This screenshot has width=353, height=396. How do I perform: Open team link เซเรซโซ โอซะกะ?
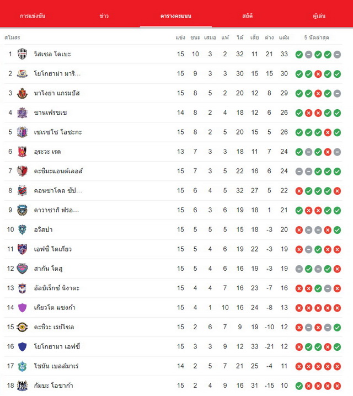point(58,132)
